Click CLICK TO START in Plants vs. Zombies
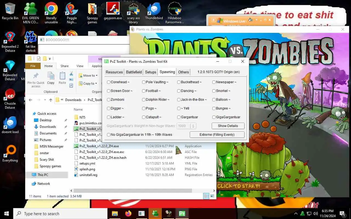 (x=239, y=186)
